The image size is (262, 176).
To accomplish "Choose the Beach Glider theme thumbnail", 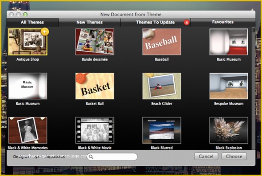I will [x=162, y=86].
